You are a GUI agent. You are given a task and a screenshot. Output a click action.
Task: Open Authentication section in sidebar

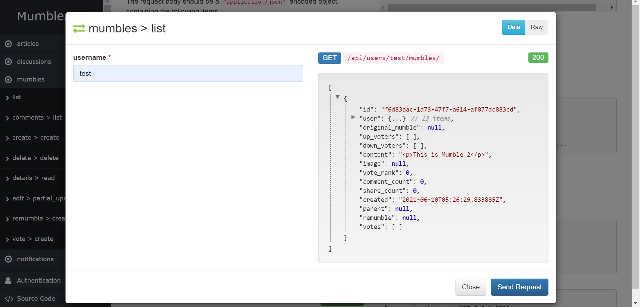33,281
